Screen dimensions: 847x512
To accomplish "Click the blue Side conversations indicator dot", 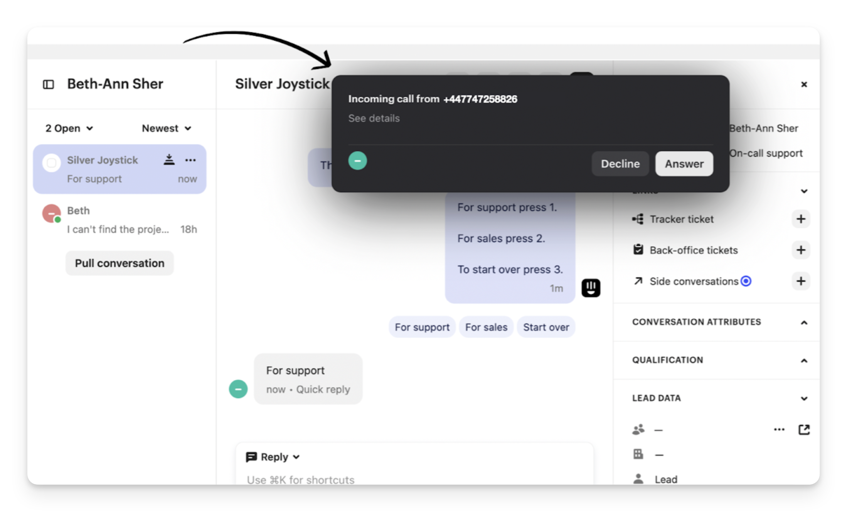I will 746,281.
